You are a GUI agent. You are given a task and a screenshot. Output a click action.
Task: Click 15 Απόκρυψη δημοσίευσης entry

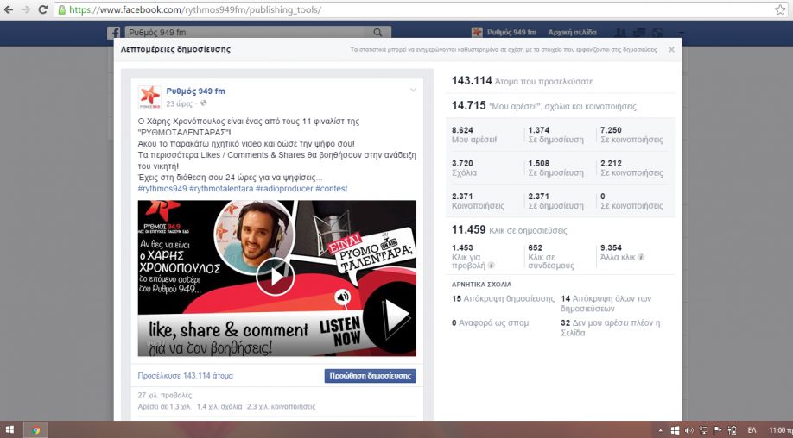coord(504,298)
